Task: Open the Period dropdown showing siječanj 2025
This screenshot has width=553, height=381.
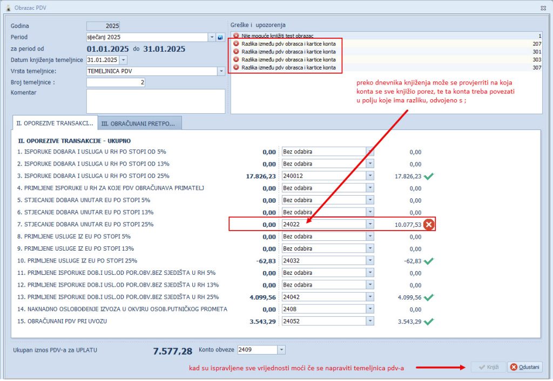Action: click(x=211, y=38)
